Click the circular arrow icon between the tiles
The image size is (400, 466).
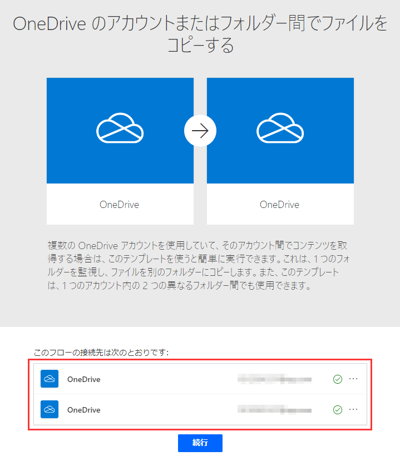200,130
